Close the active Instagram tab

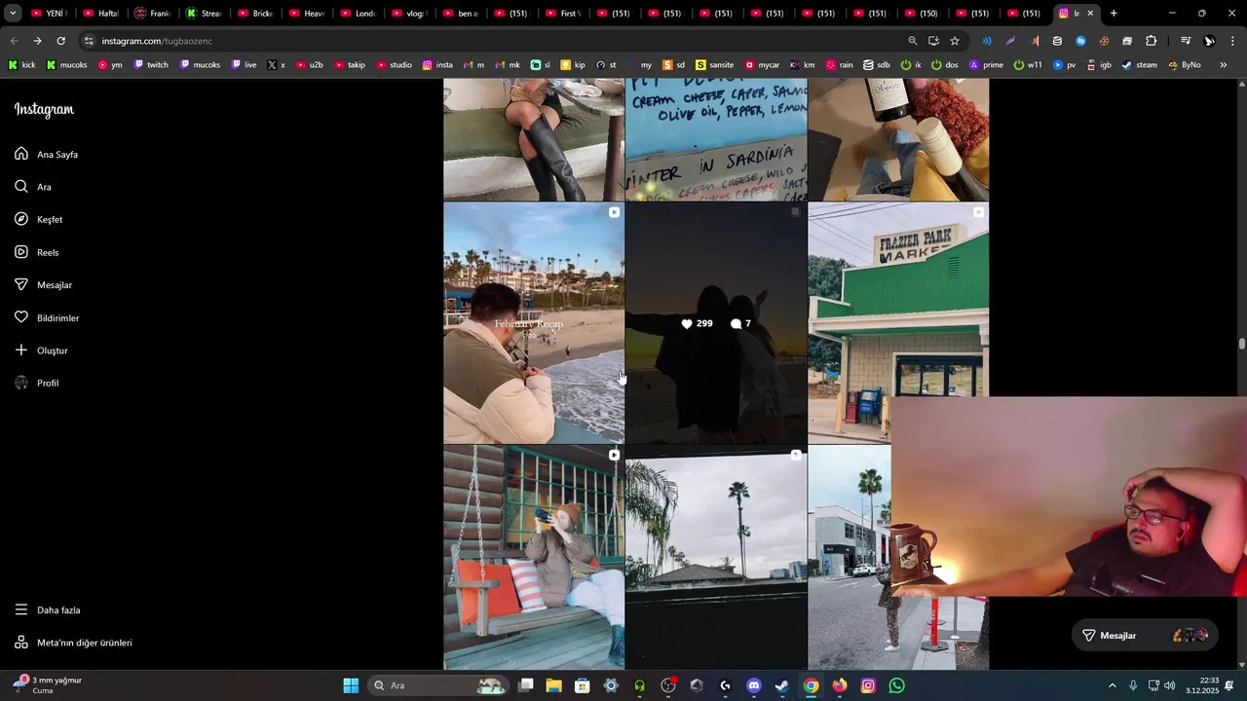pos(1090,14)
